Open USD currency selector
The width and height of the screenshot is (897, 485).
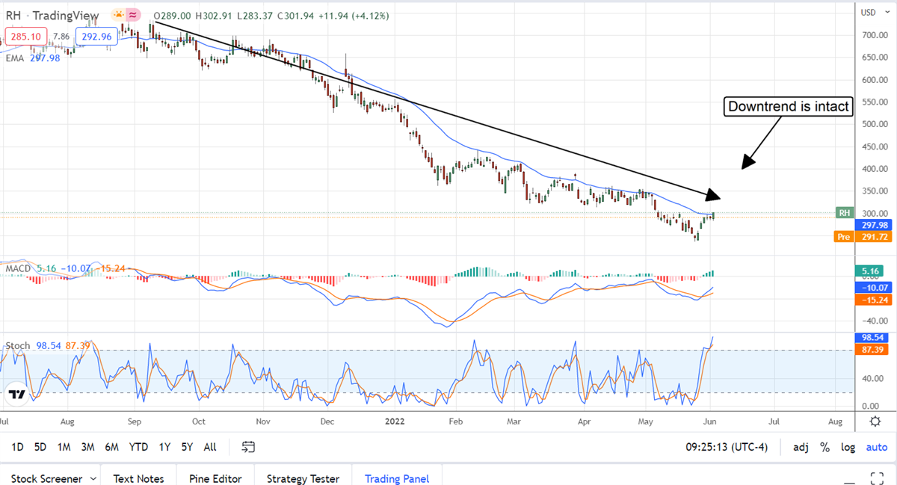pos(868,12)
